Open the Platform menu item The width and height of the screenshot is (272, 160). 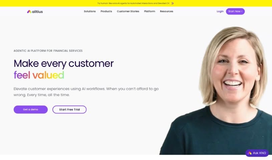pyautogui.click(x=150, y=11)
